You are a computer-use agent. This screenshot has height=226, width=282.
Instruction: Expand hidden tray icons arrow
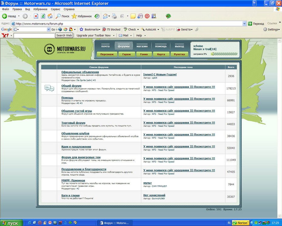point(252,223)
